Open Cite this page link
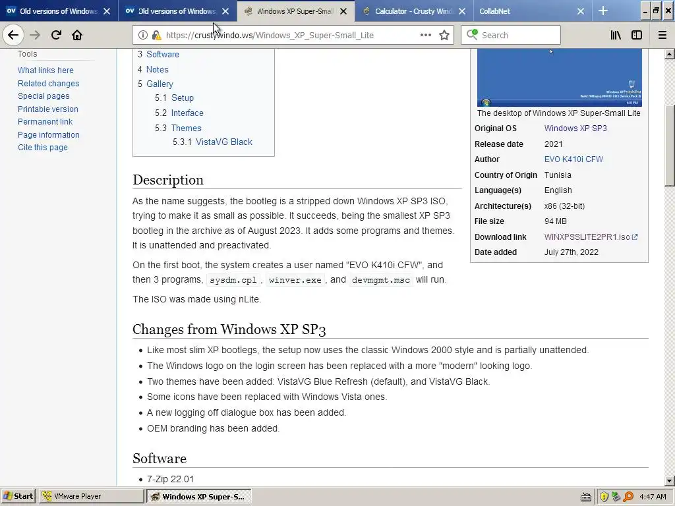This screenshot has width=675, height=506. pyautogui.click(x=43, y=147)
